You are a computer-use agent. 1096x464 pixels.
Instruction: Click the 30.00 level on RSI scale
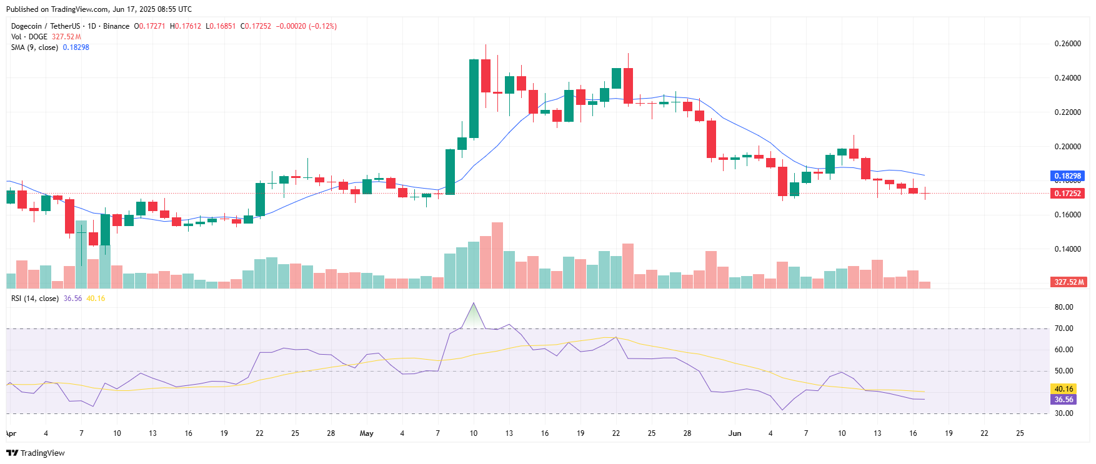pos(1064,413)
